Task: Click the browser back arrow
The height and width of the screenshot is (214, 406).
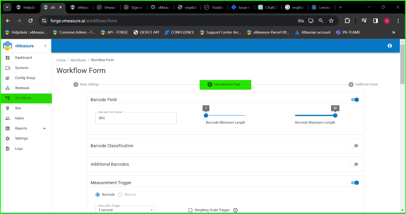Action: point(8,21)
